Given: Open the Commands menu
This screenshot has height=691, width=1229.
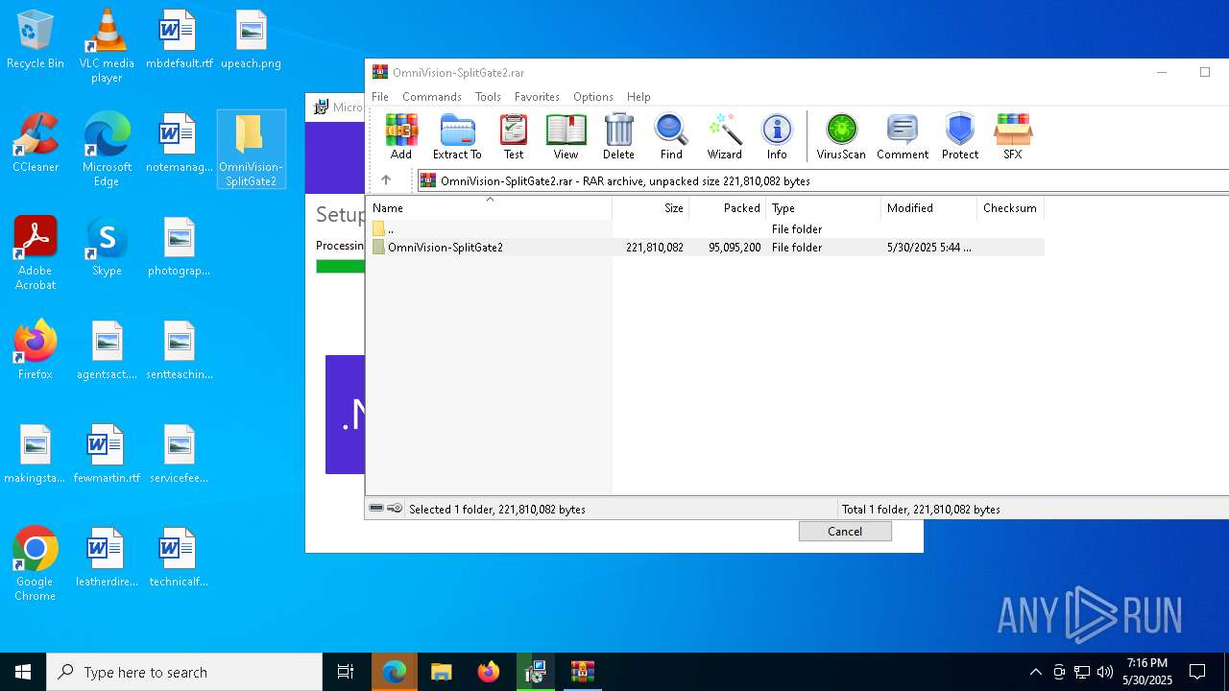Looking at the screenshot, I should (x=432, y=97).
